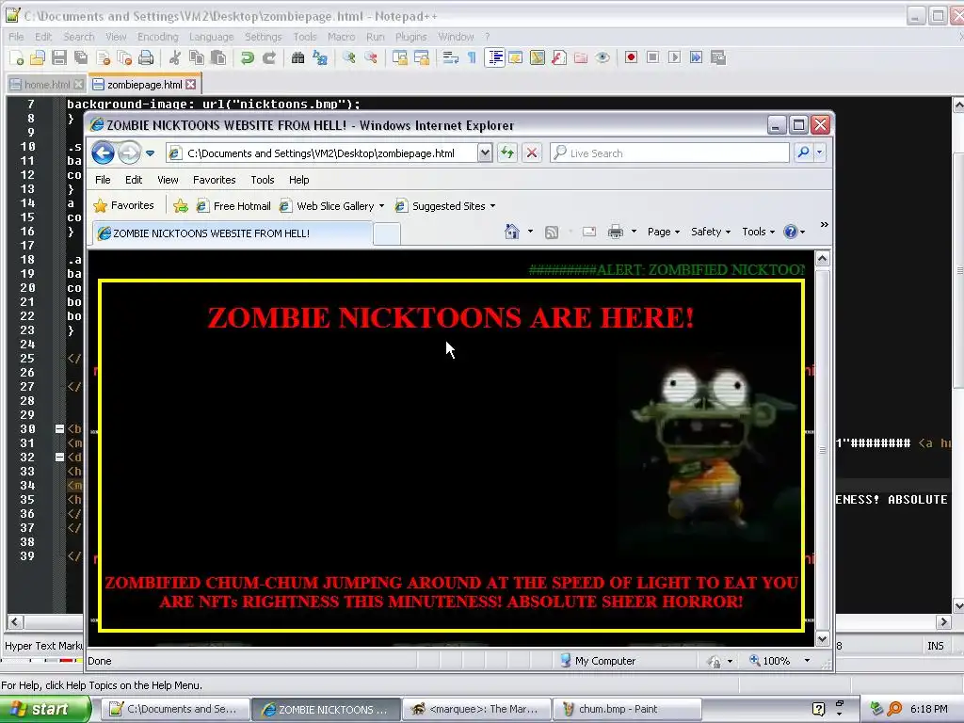Open the Safety dropdown menu
Screen dimensions: 964x723
click(x=711, y=232)
